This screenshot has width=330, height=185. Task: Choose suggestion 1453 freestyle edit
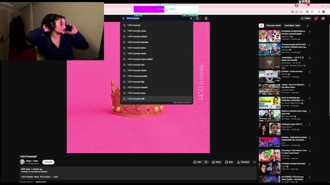pyautogui.click(x=156, y=99)
